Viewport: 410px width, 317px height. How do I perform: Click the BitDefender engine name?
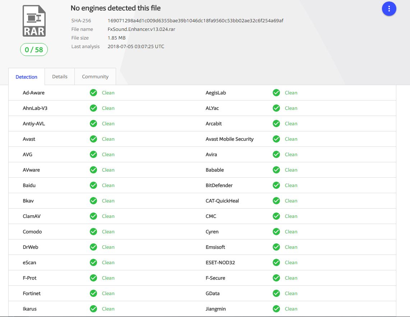(x=219, y=185)
